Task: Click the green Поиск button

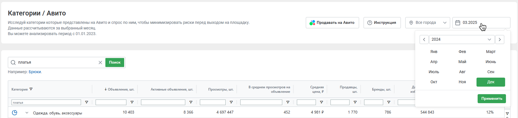Action: pyautogui.click(x=115, y=63)
